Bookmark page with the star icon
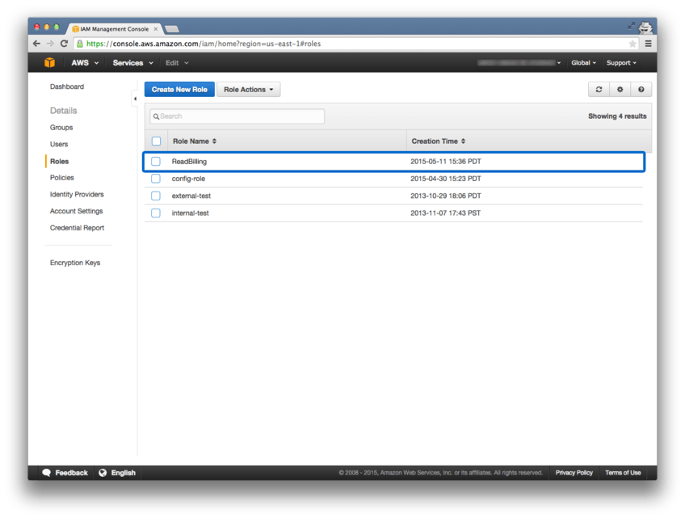This screenshot has width=685, height=519. (x=632, y=44)
